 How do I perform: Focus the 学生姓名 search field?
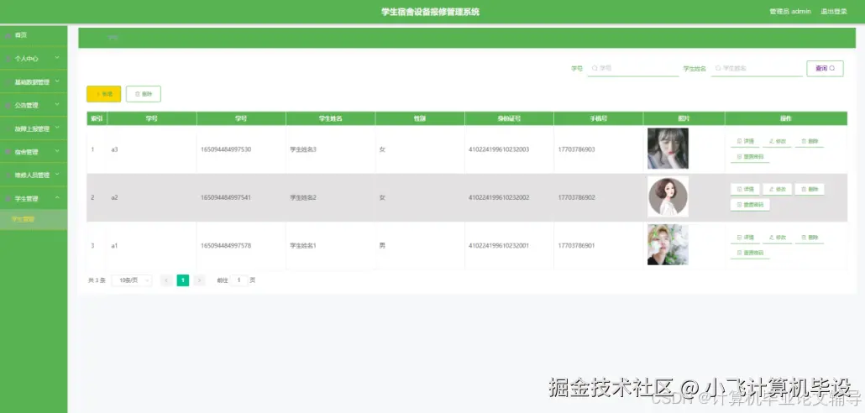(x=757, y=68)
